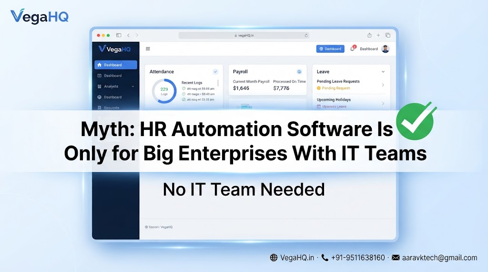Expand Upcoming Holidays arrow
The image size is (488, 272).
(x=383, y=103)
